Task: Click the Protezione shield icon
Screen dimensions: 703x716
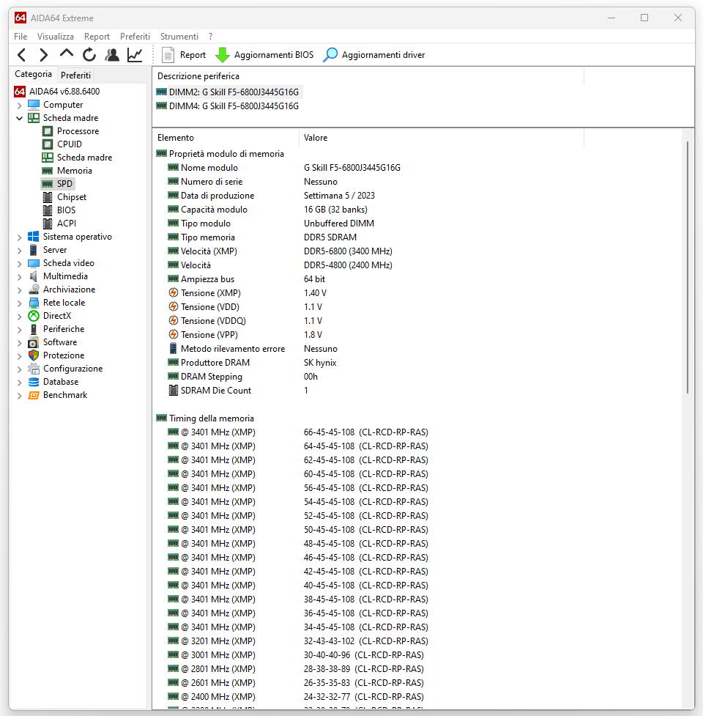Action: pyautogui.click(x=33, y=355)
